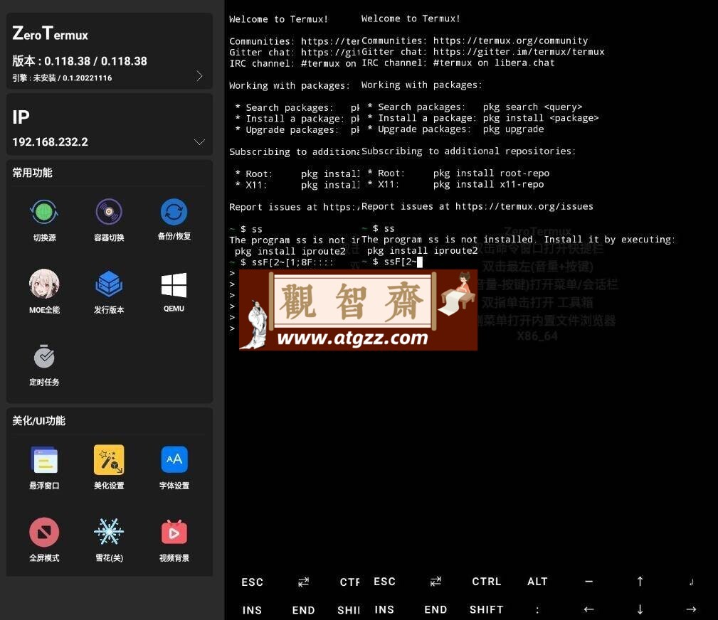Select the 'pkg install <package>' command text
The image size is (718, 620).
[x=541, y=118]
